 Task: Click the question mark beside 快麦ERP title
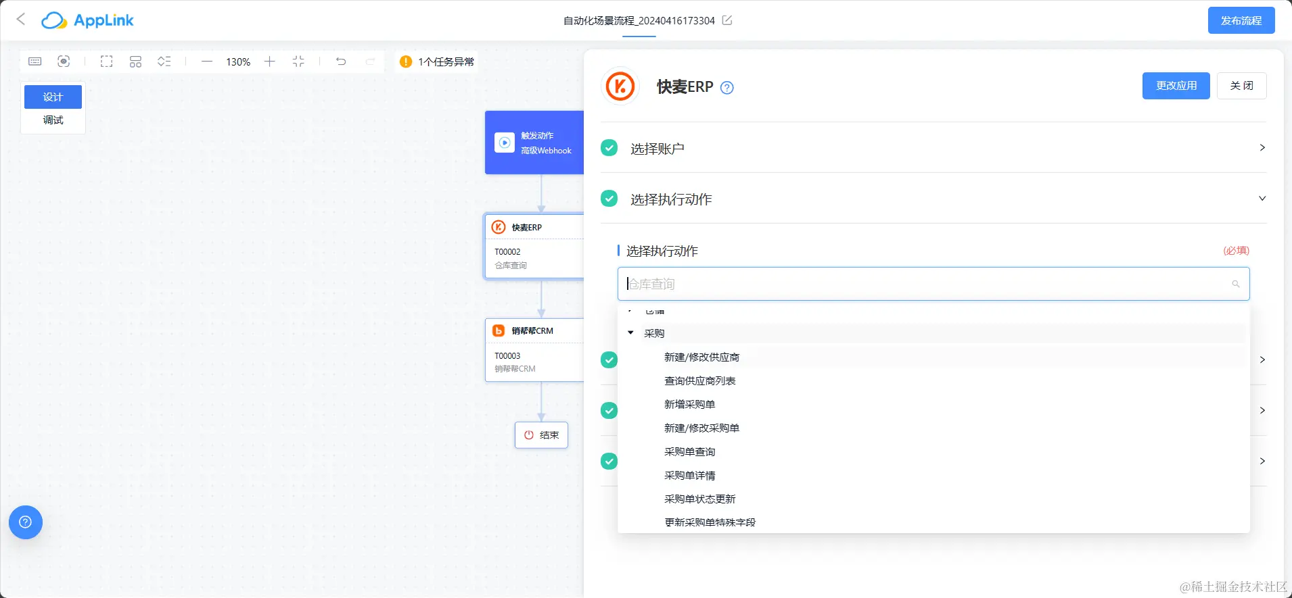click(x=727, y=87)
